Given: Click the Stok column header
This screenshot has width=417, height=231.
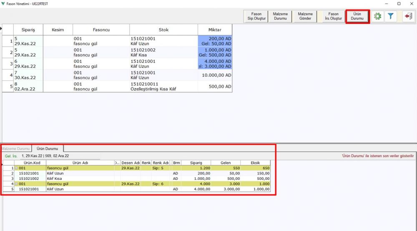Looking at the screenshot, I should click(x=163, y=30).
